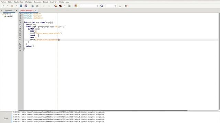
Task: Navigate forward one location
Action: pos(49,6)
